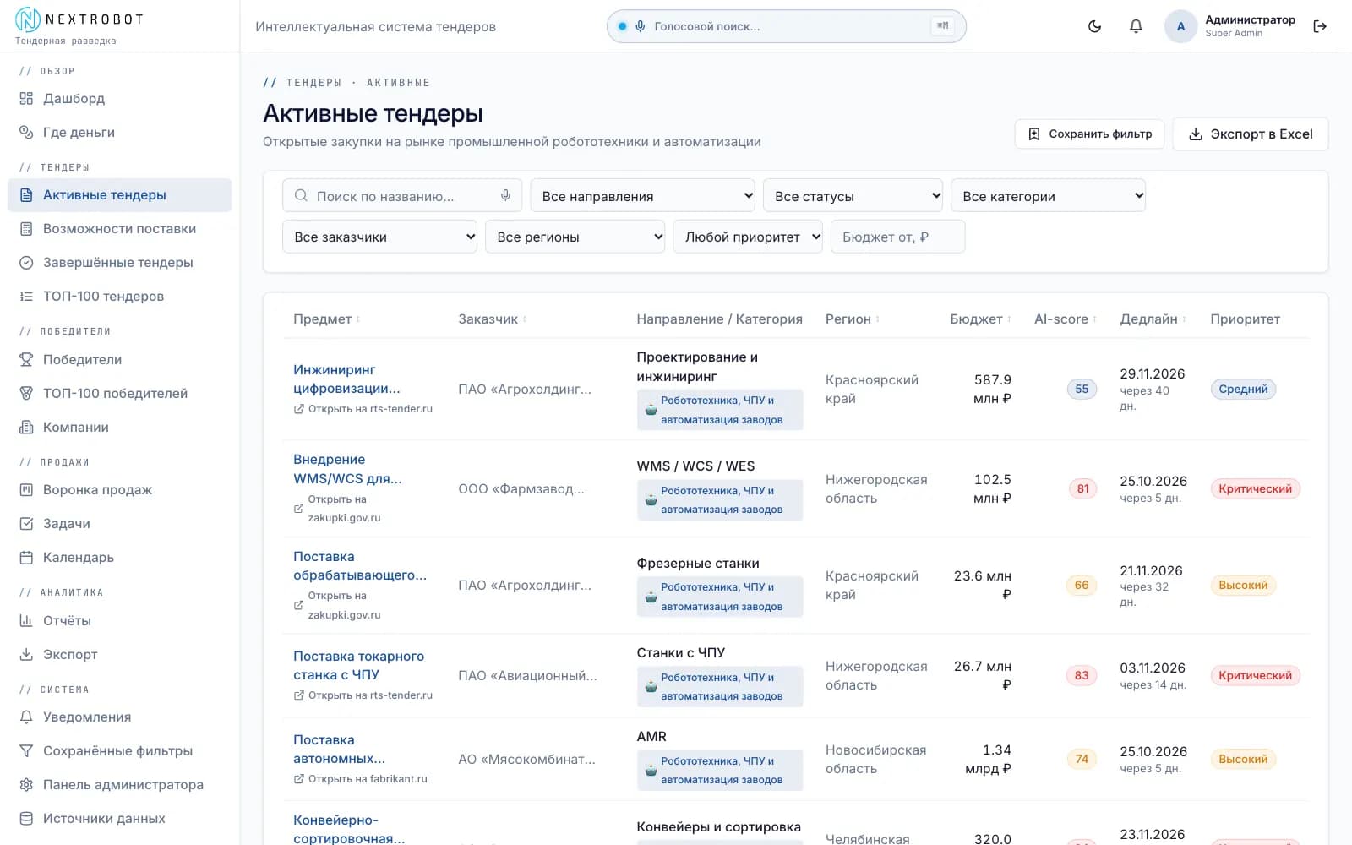Viewport: 1352px width, 845px height.
Task: Click the Источники данных database icon
Action: (26, 819)
